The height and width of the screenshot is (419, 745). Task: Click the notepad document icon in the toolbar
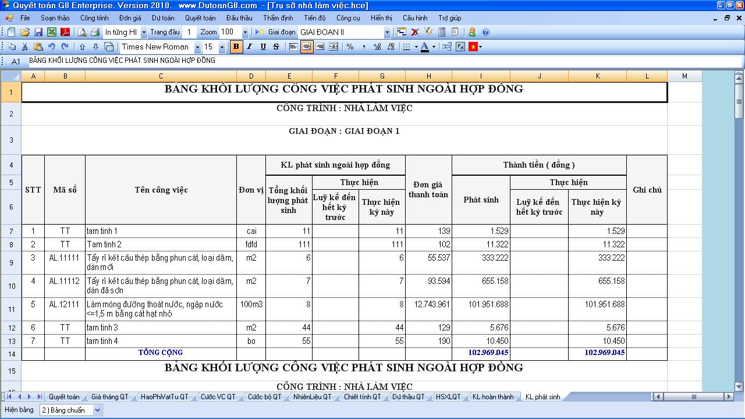(455, 33)
